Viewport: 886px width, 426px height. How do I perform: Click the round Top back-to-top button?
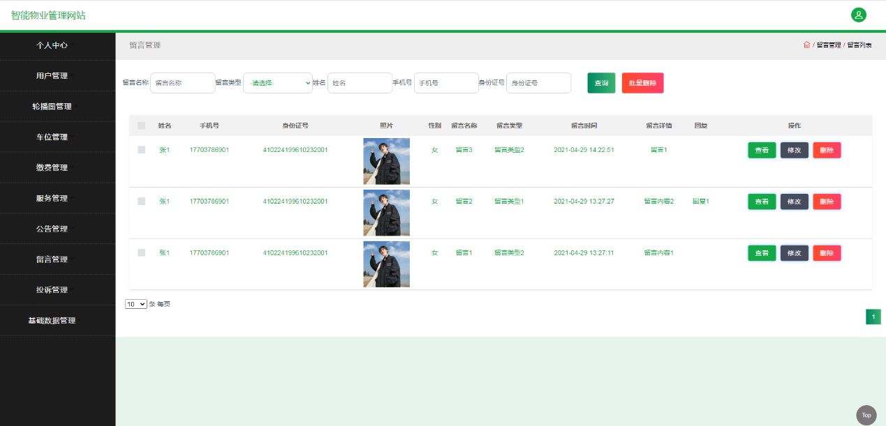click(866, 415)
